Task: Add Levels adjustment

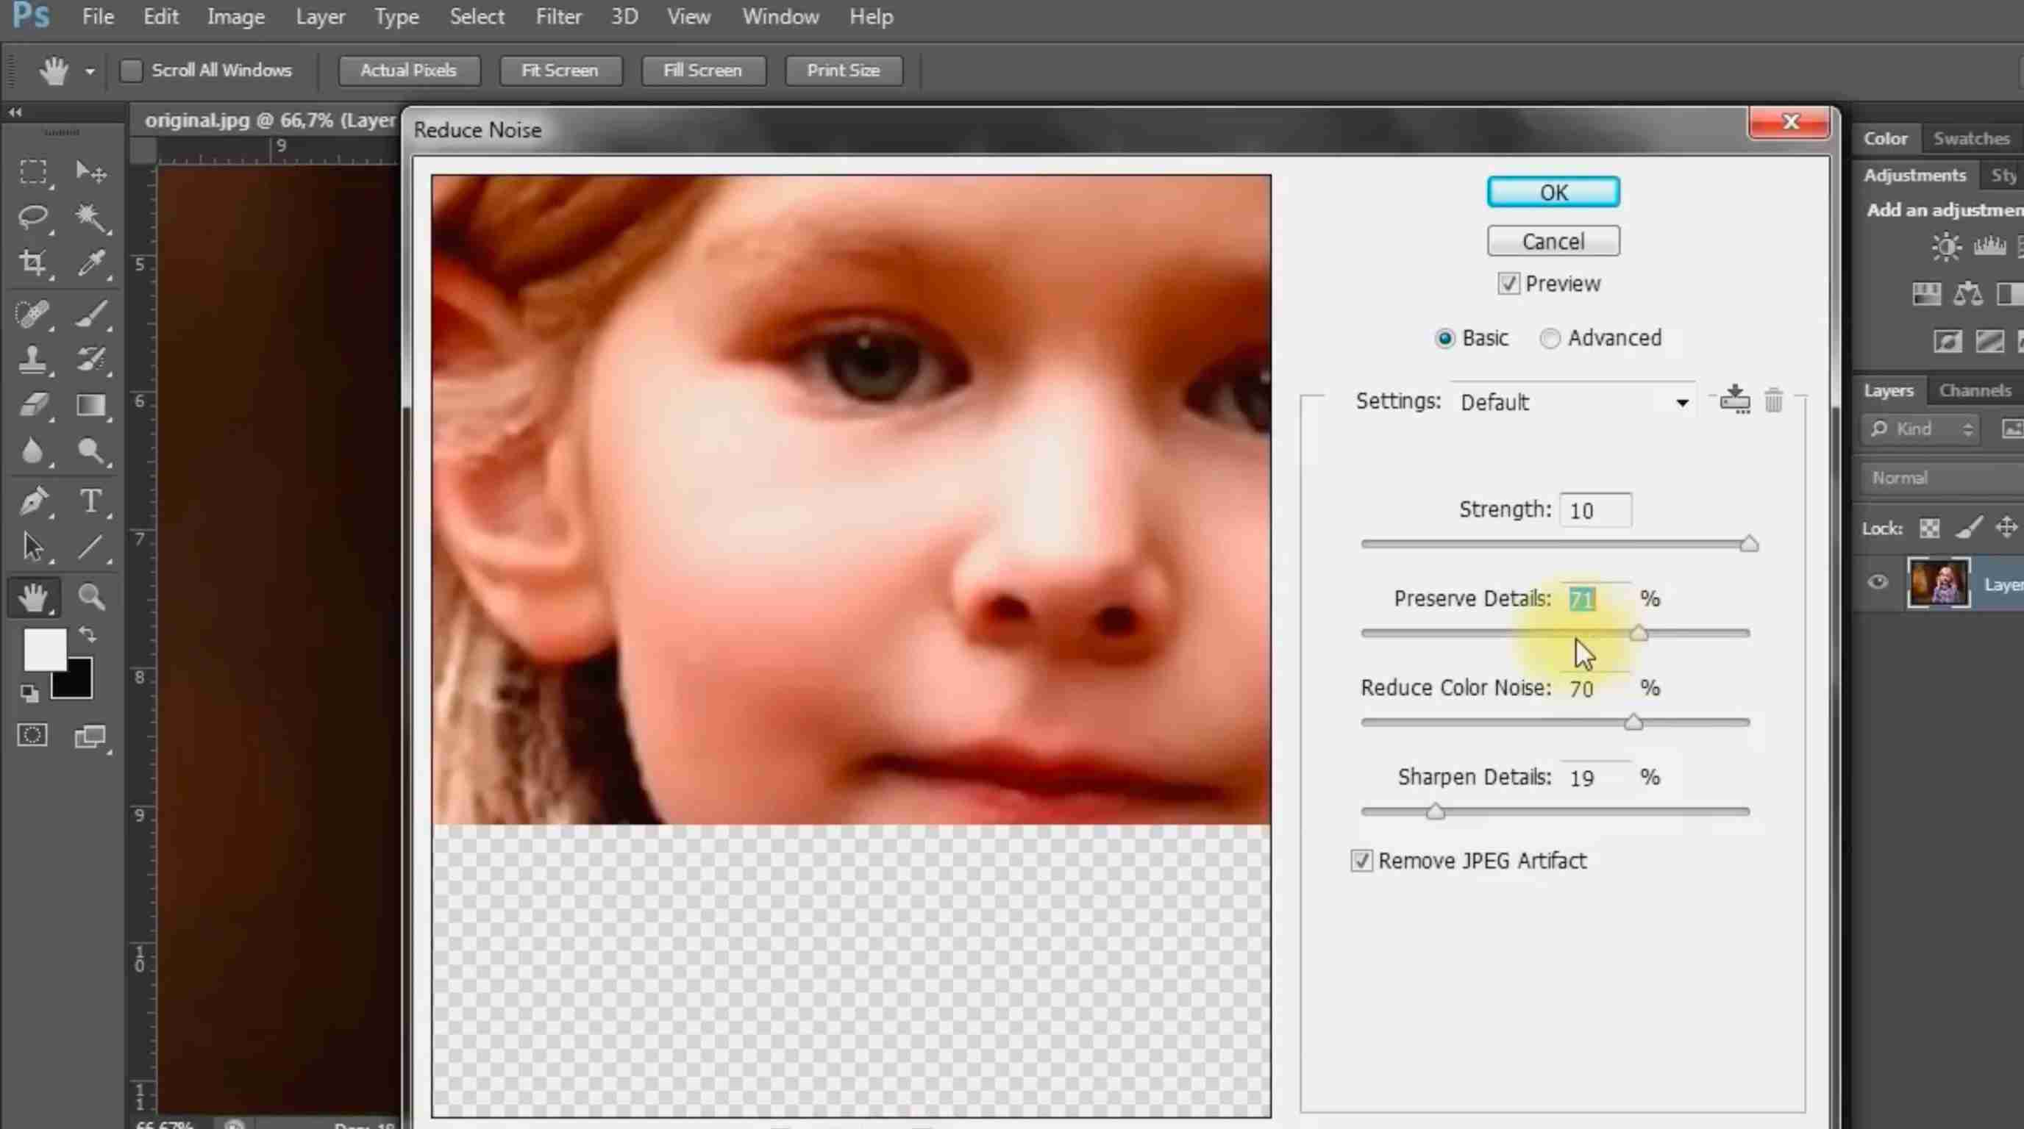Action: 1989,247
